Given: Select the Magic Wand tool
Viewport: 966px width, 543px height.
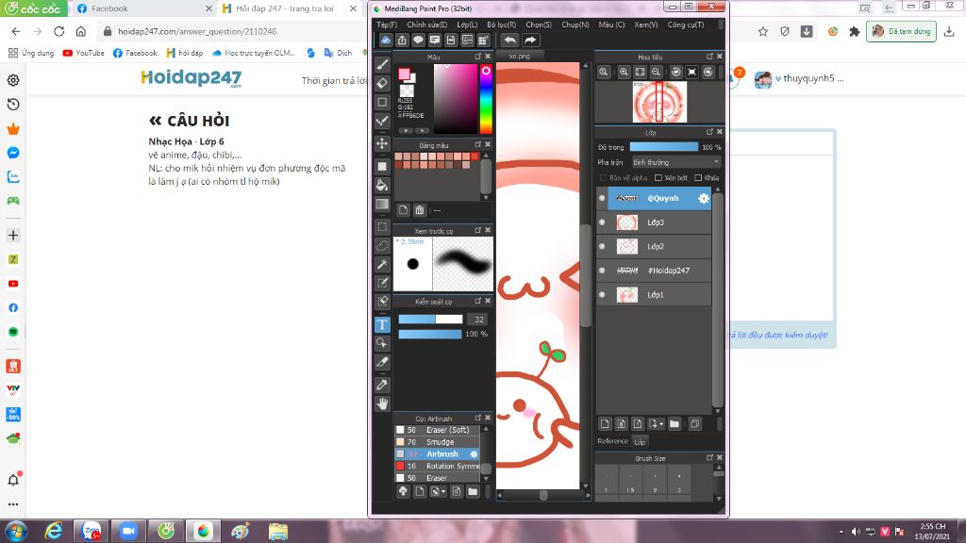Looking at the screenshot, I should 382,264.
